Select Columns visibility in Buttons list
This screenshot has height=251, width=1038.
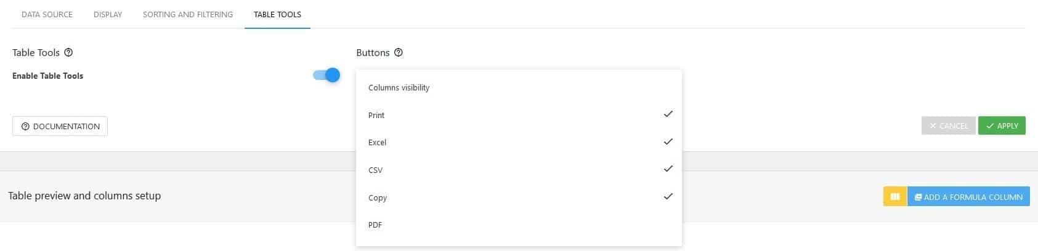pos(519,87)
